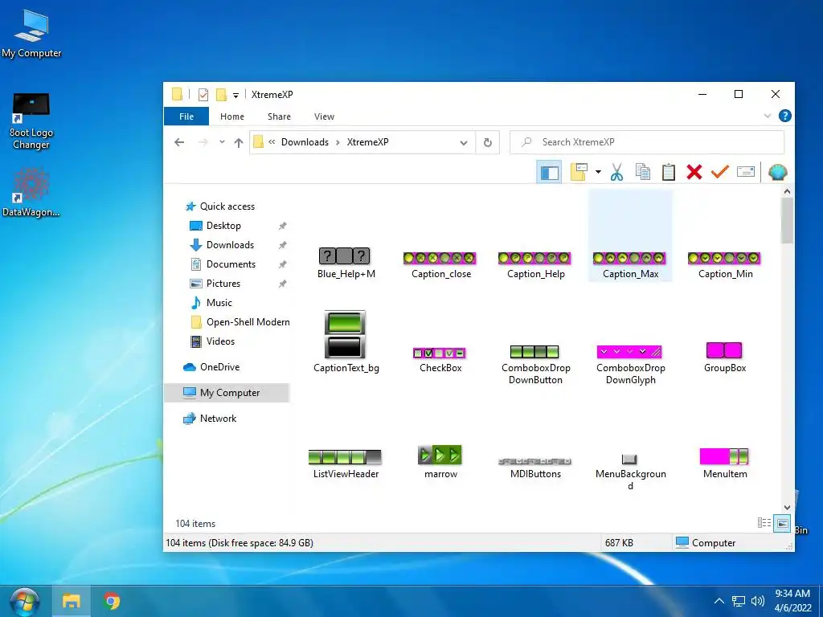Click the file list scroll down arrow
Image resolution: width=823 pixels, height=617 pixels.
(787, 508)
